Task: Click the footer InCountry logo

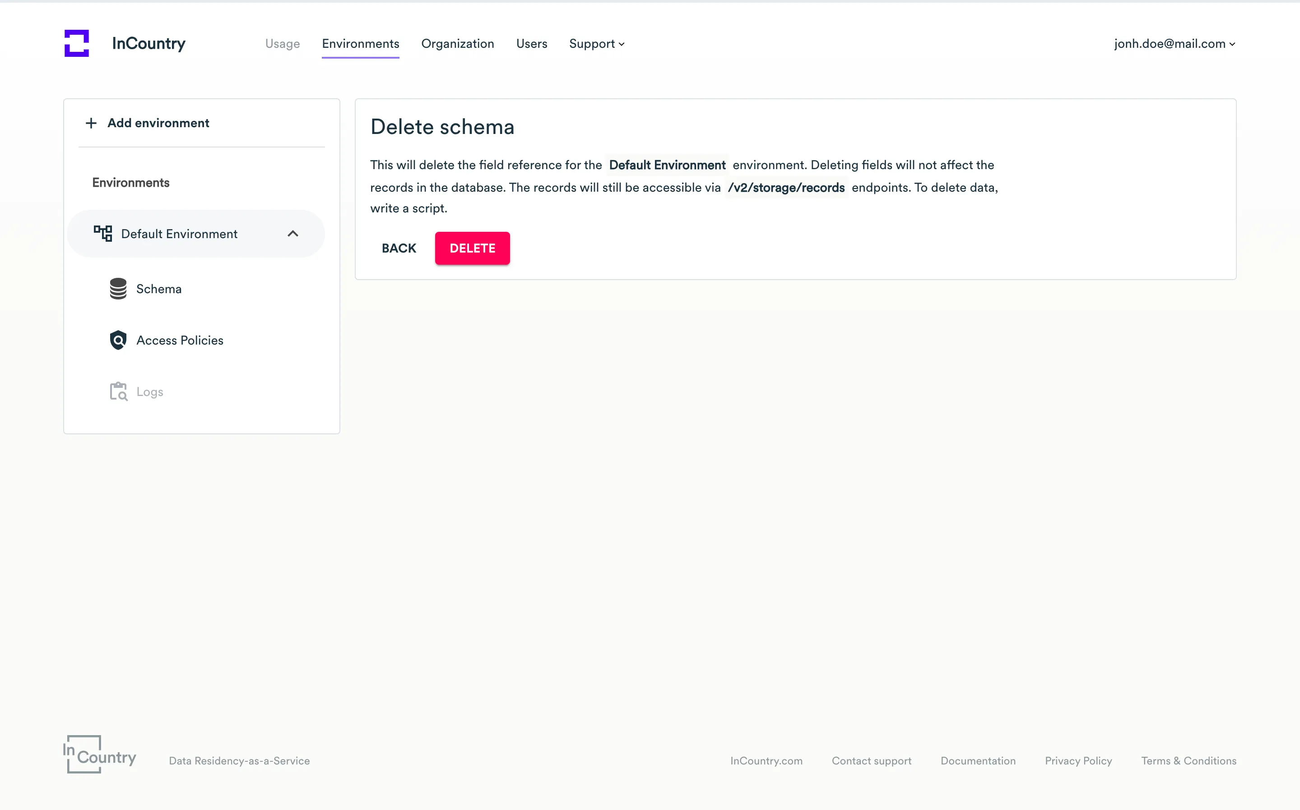Action: coord(100,754)
